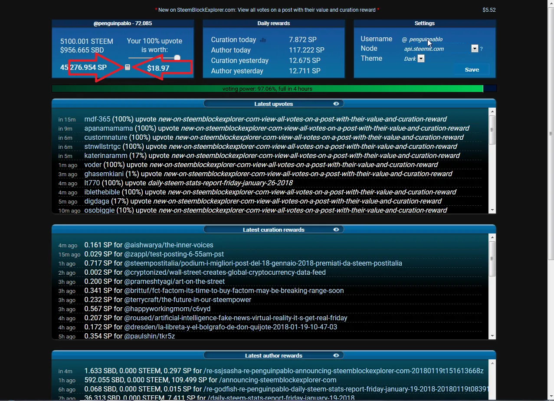Open the re-godfish reply author reward link
Image resolution: width=554 pixels, height=401 pixels.
click(347, 389)
